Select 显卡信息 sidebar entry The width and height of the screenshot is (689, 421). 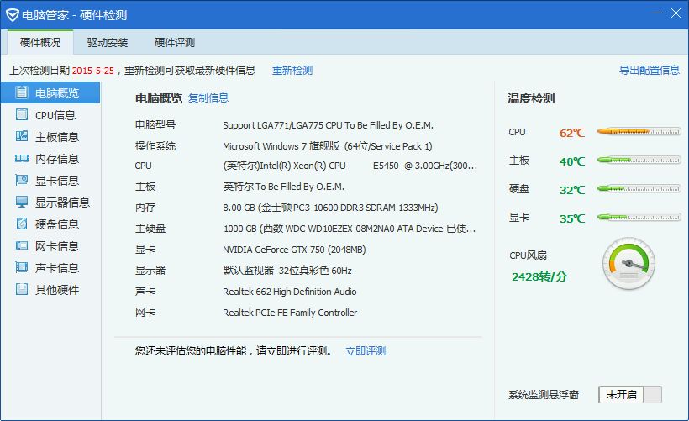coord(50,180)
